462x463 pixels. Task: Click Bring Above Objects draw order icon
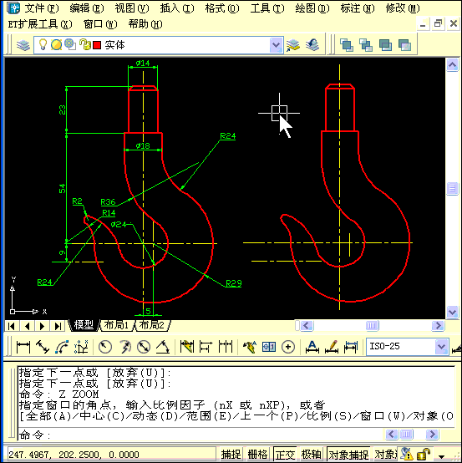coord(385,45)
